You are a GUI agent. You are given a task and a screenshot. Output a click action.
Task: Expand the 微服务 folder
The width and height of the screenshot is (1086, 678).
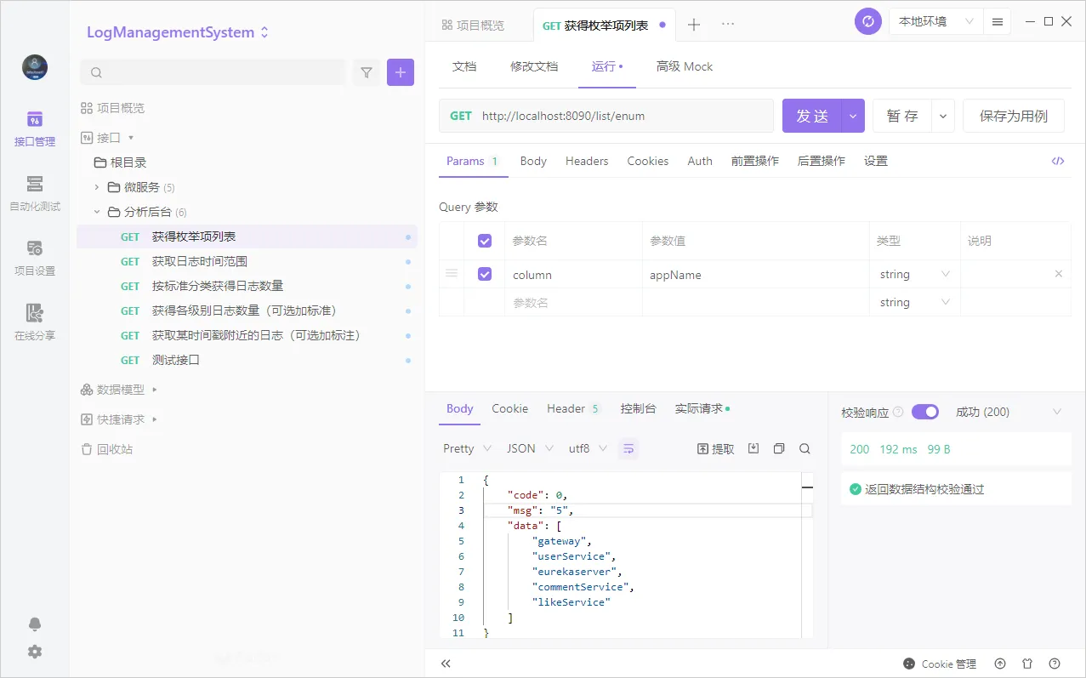point(97,187)
